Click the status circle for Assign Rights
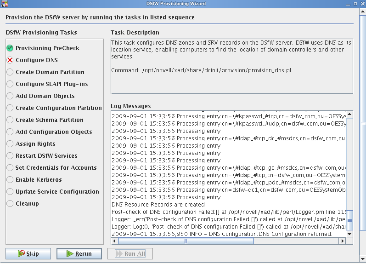The width and height of the screenshot is (366, 264). 10,143
